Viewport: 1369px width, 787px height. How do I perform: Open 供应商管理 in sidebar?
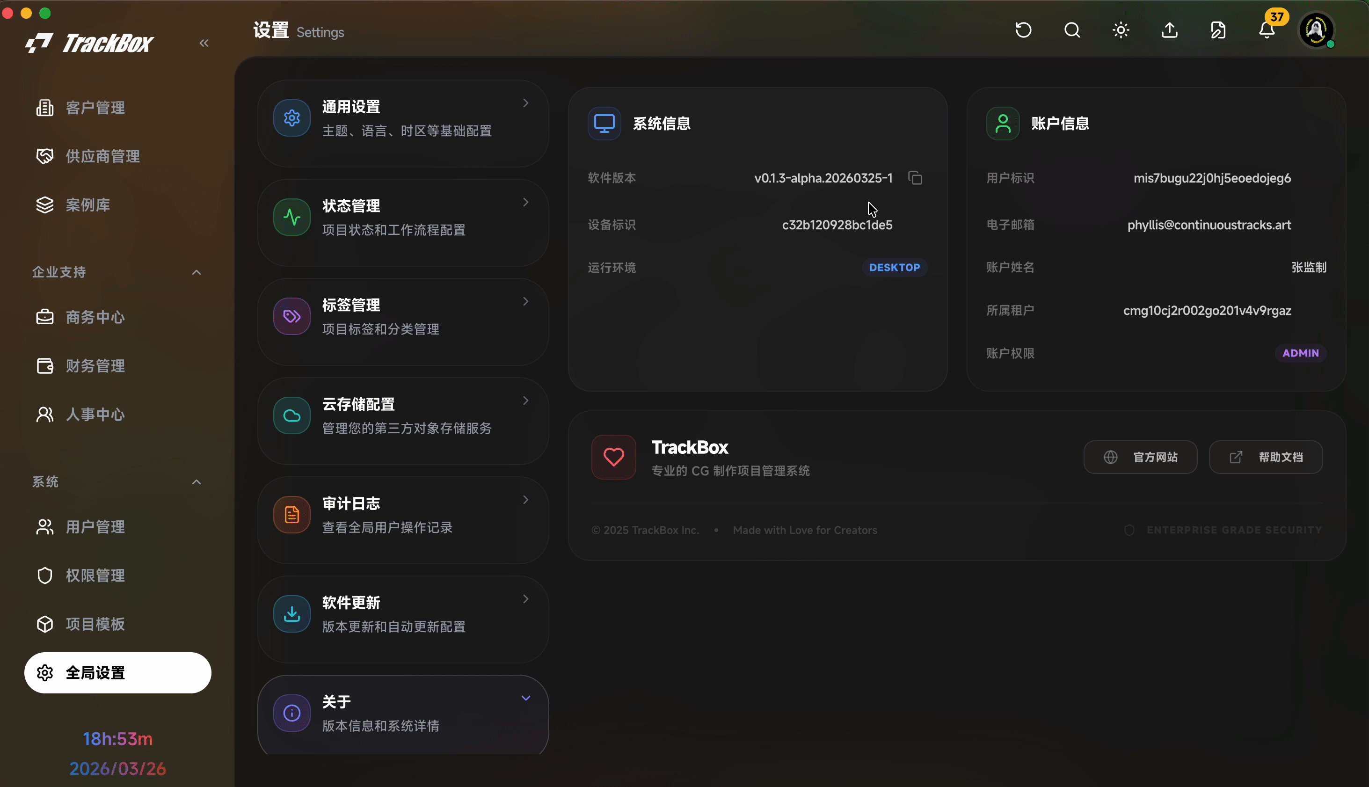pos(118,156)
